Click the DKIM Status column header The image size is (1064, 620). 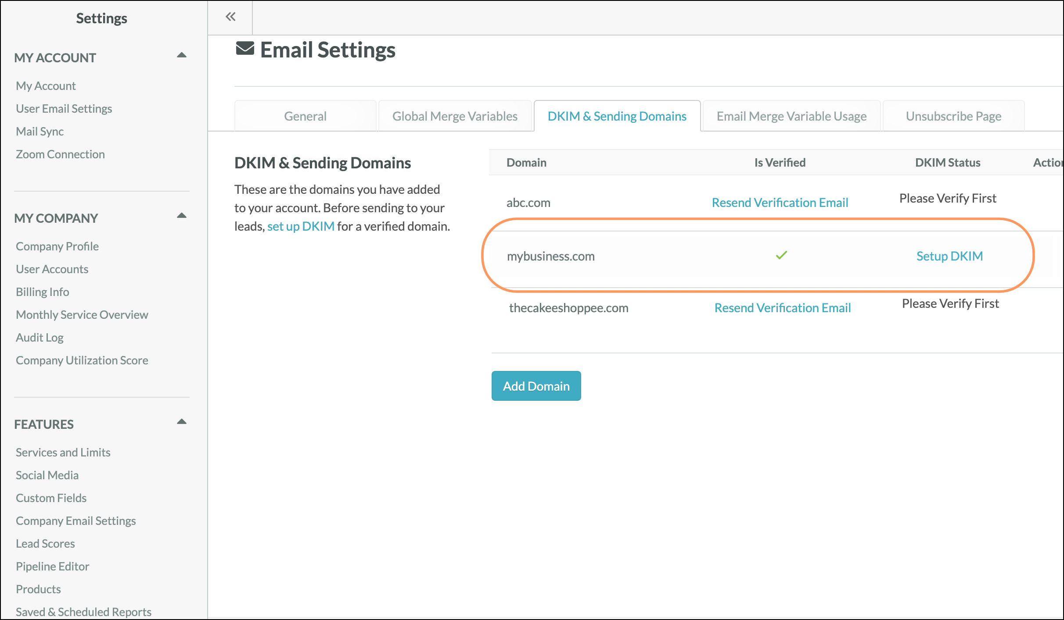pos(948,163)
